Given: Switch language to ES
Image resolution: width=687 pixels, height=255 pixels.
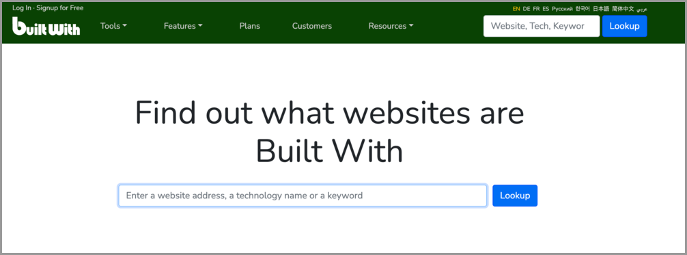Looking at the screenshot, I should [x=546, y=9].
